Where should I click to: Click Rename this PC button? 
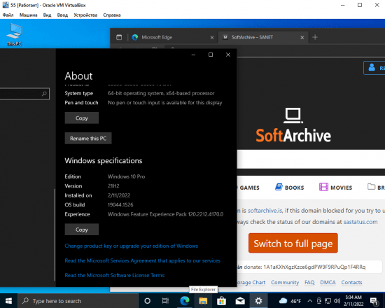(88, 139)
